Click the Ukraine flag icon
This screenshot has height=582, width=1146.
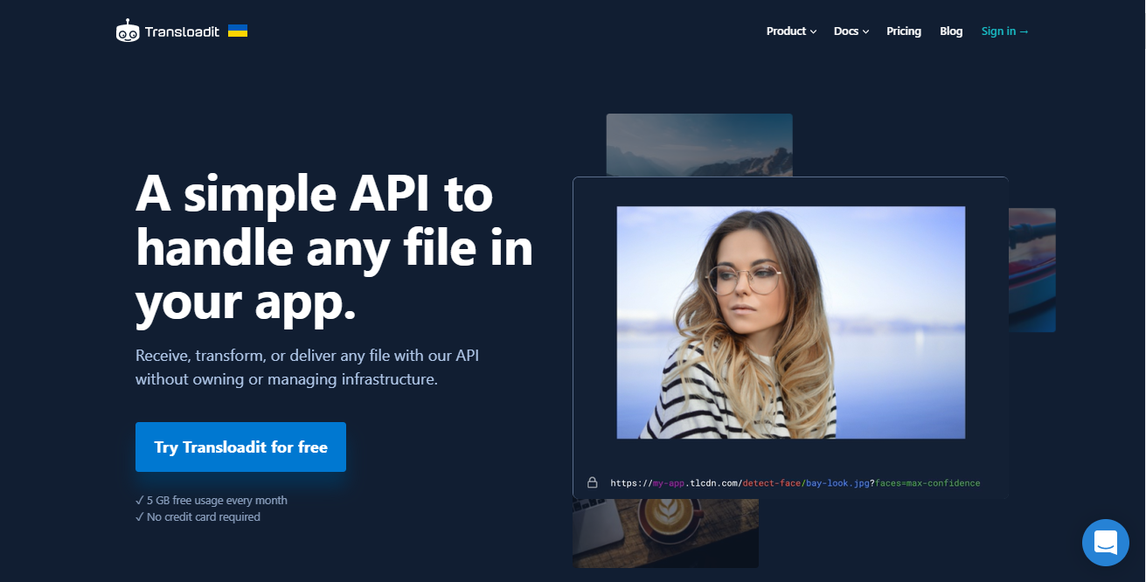(x=238, y=31)
